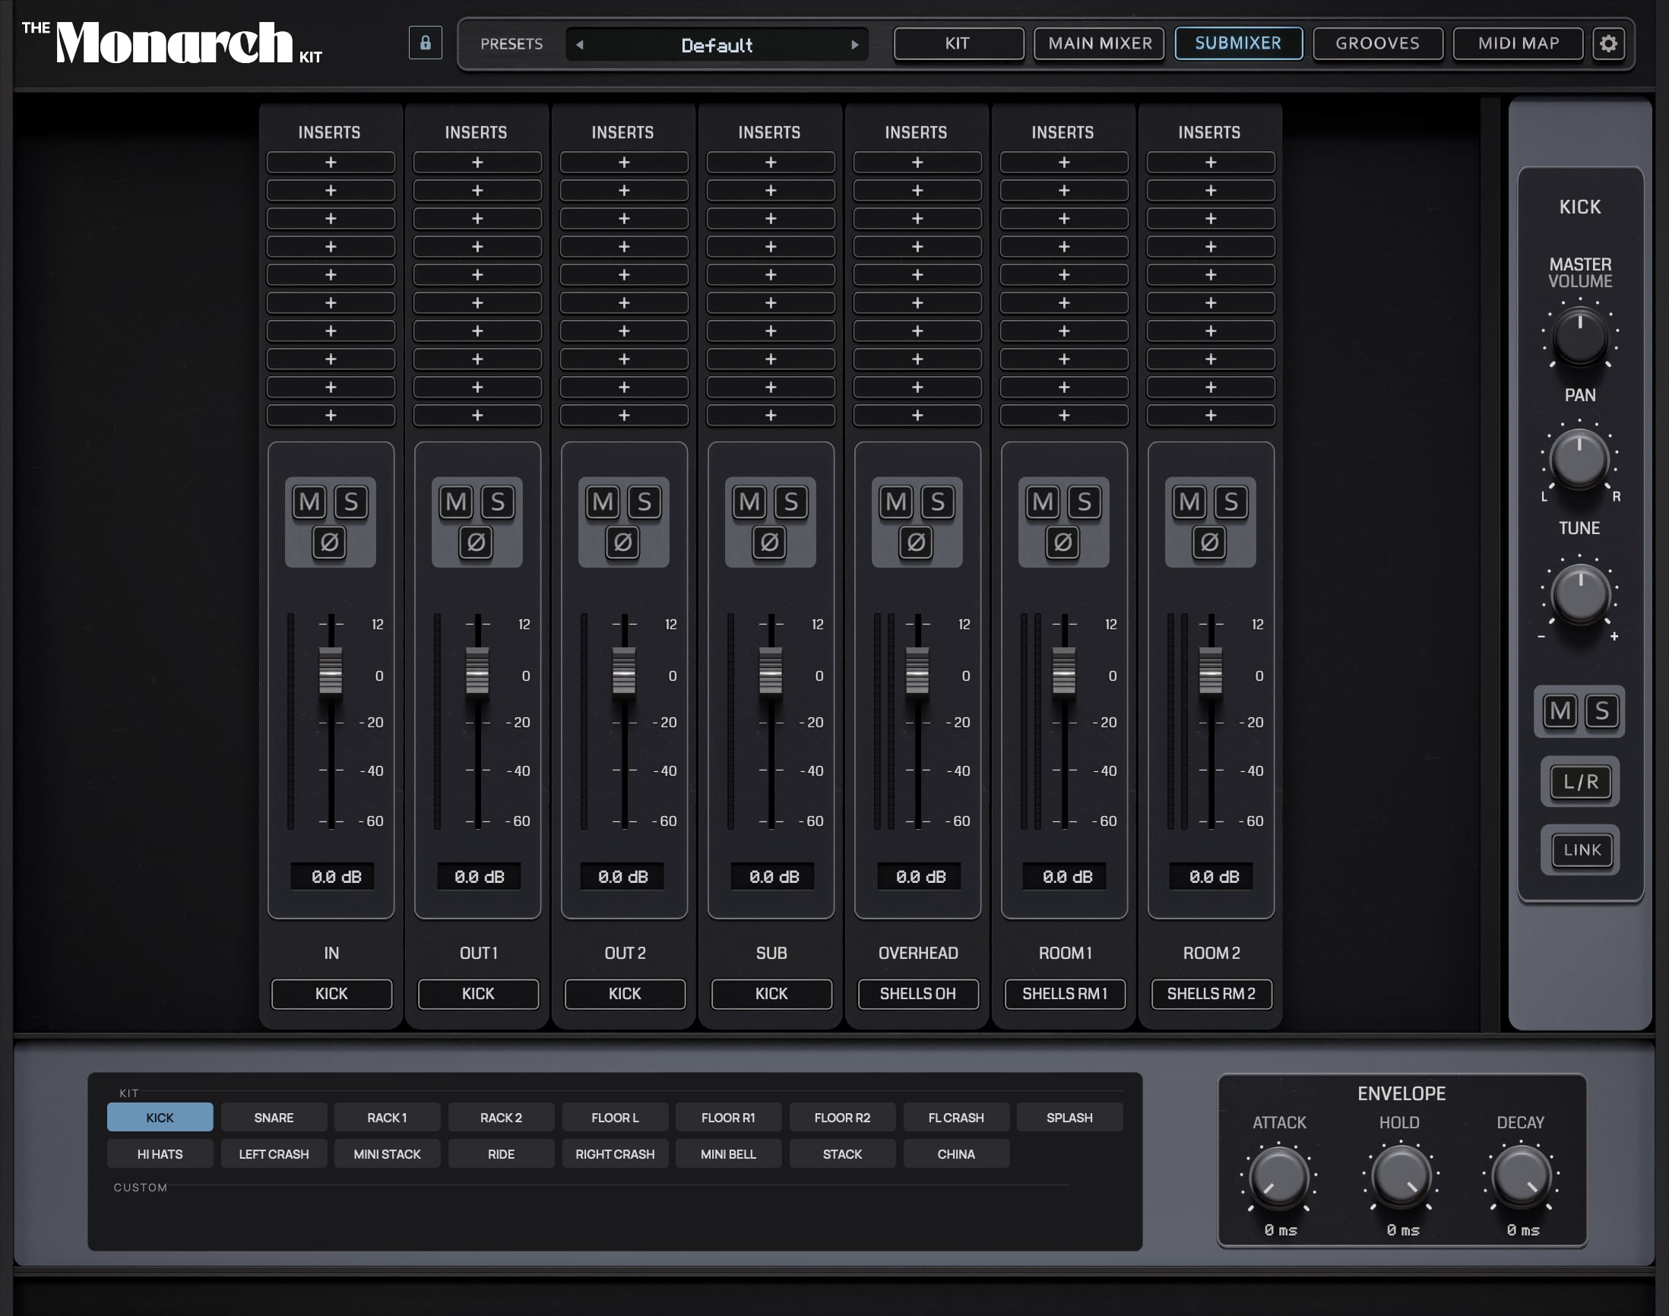The width and height of the screenshot is (1669, 1316).
Task: Invert phase on OUT 2 channel
Action: (623, 543)
